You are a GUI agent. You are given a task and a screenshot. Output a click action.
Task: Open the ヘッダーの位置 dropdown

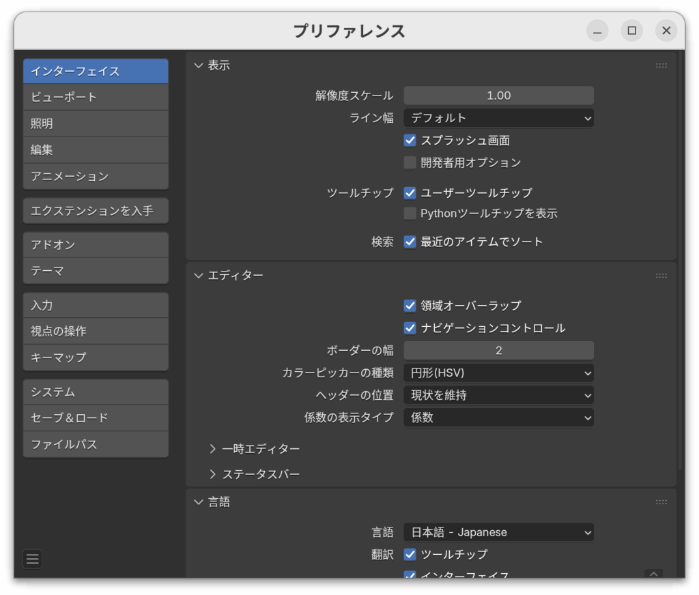click(x=498, y=395)
